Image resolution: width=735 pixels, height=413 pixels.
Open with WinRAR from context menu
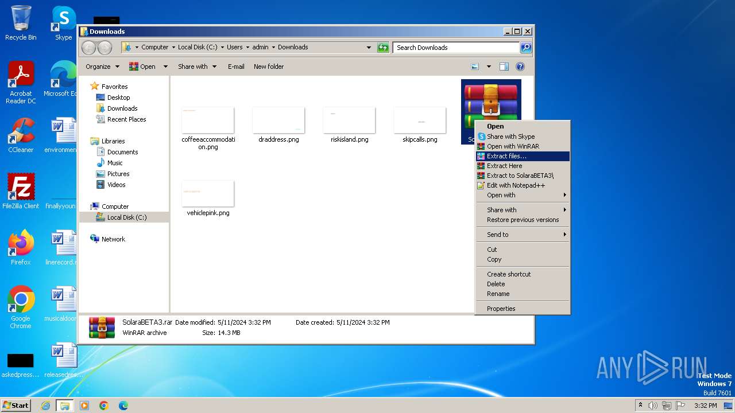[523, 146]
